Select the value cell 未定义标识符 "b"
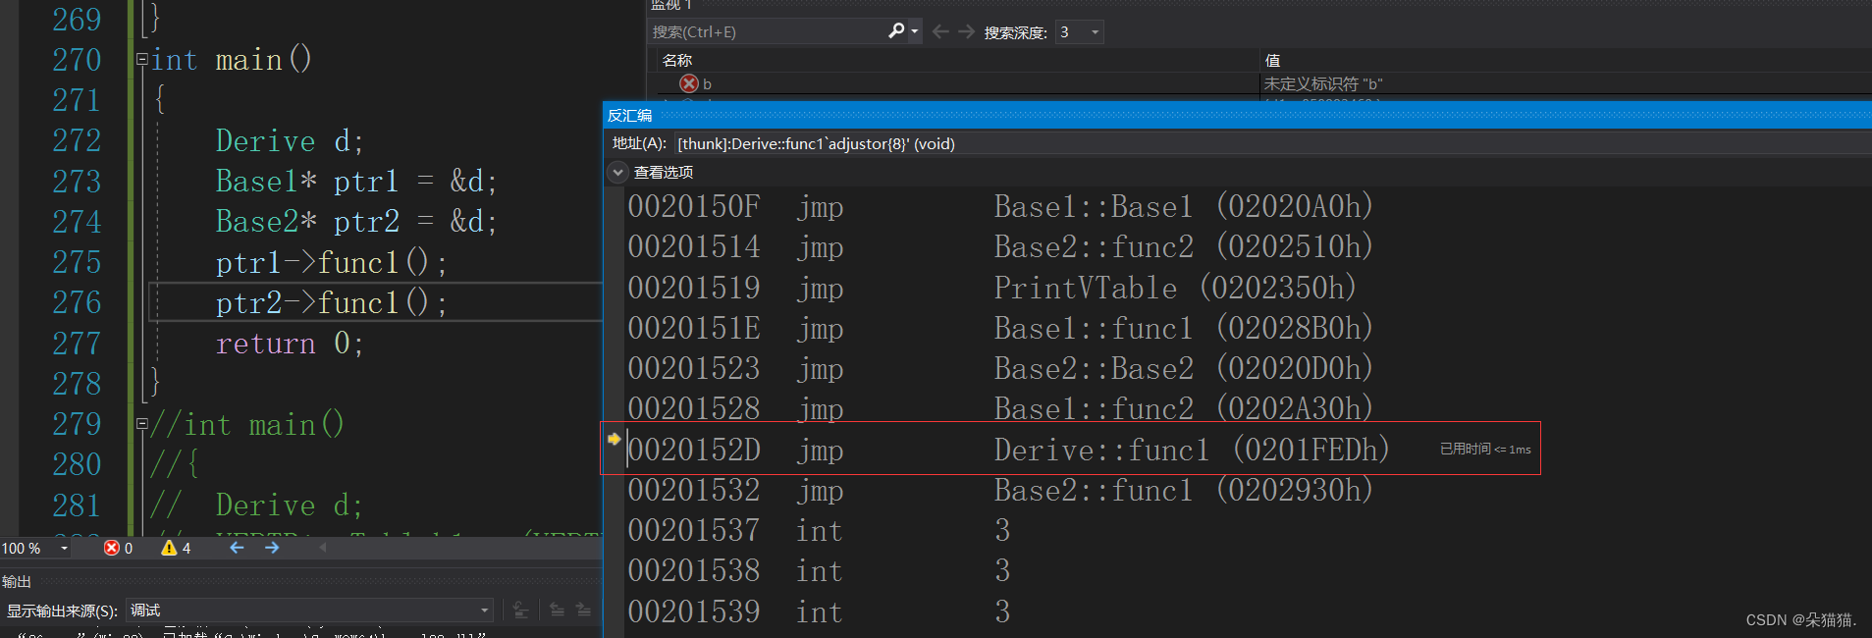 pyautogui.click(x=1323, y=84)
